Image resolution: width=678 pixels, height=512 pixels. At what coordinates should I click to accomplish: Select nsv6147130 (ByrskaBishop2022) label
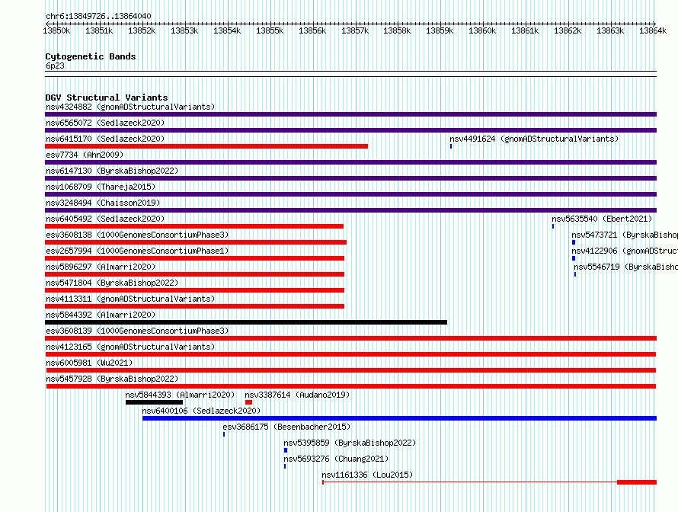(x=112, y=171)
